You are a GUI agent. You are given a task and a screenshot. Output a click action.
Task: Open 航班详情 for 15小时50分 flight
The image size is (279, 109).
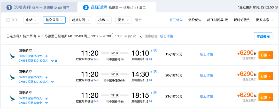tap(206, 54)
